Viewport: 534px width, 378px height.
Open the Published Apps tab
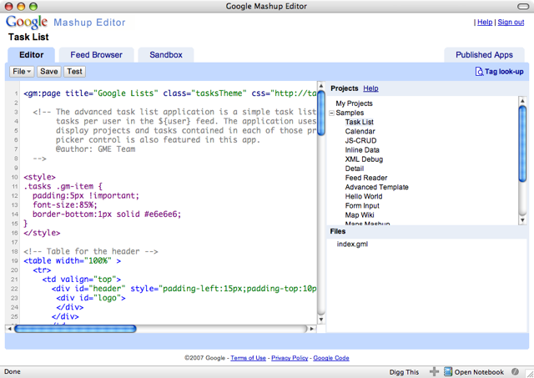coord(484,55)
